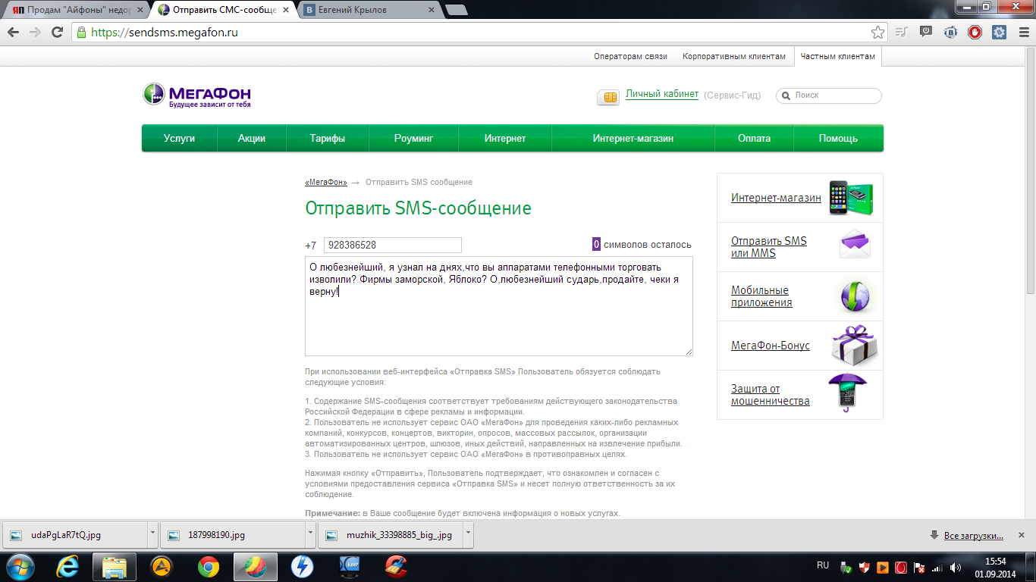Click the blue VK gear extension icon
This screenshot has height=582, width=1036.
click(x=1000, y=32)
